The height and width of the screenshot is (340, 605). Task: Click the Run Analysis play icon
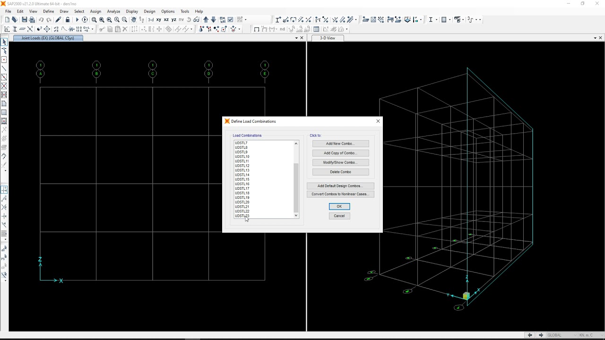(x=77, y=20)
